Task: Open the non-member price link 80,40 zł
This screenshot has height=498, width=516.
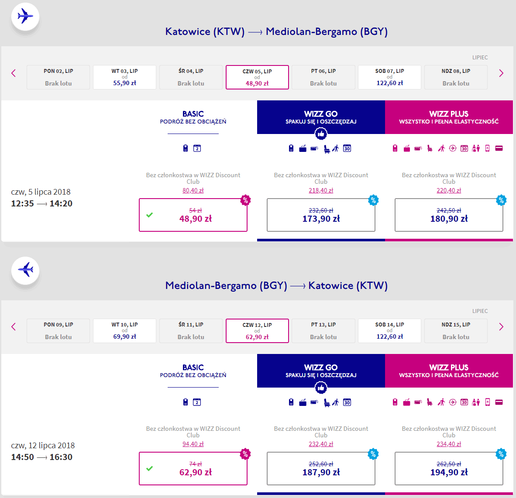Action: 193,191
